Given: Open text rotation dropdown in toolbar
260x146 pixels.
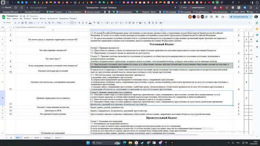Looking at the screenshot, I should [121, 23].
